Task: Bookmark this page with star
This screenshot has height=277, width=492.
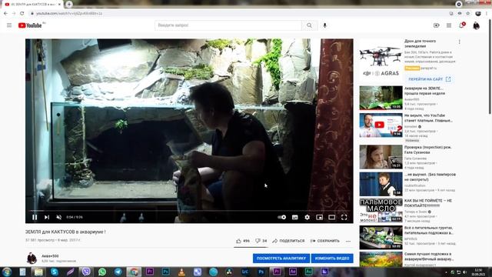Action: tap(468, 14)
